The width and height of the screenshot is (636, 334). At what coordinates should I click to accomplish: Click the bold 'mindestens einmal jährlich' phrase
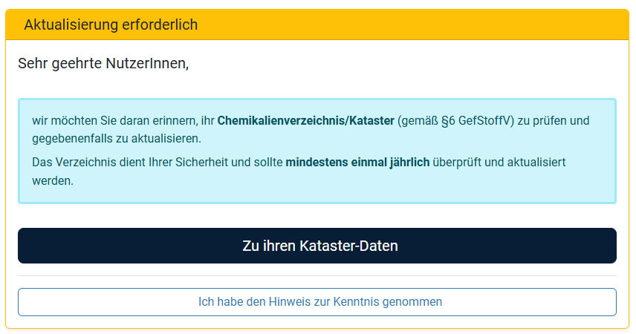click(357, 163)
